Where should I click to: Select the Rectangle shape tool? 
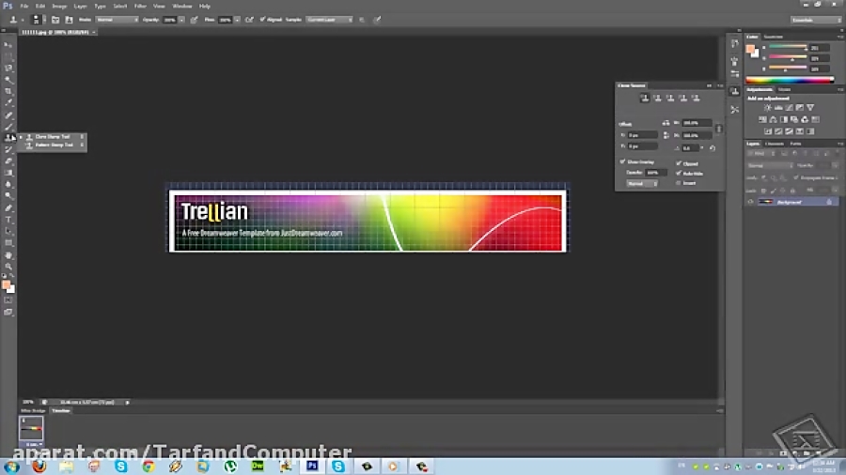(x=8, y=243)
